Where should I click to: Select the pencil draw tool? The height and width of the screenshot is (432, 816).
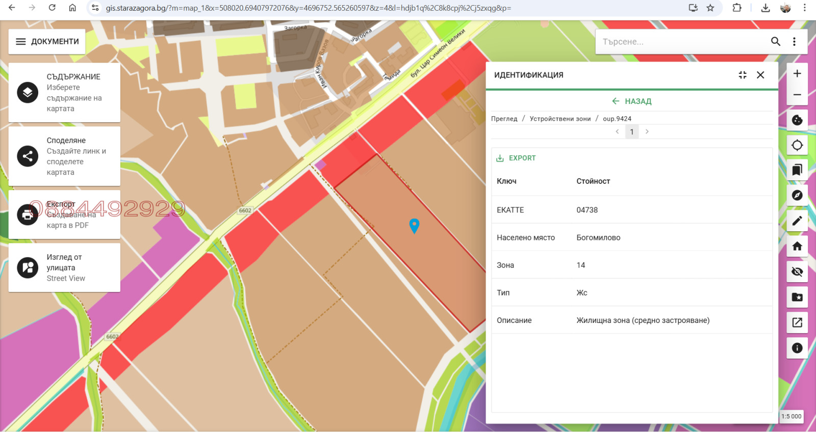(797, 221)
